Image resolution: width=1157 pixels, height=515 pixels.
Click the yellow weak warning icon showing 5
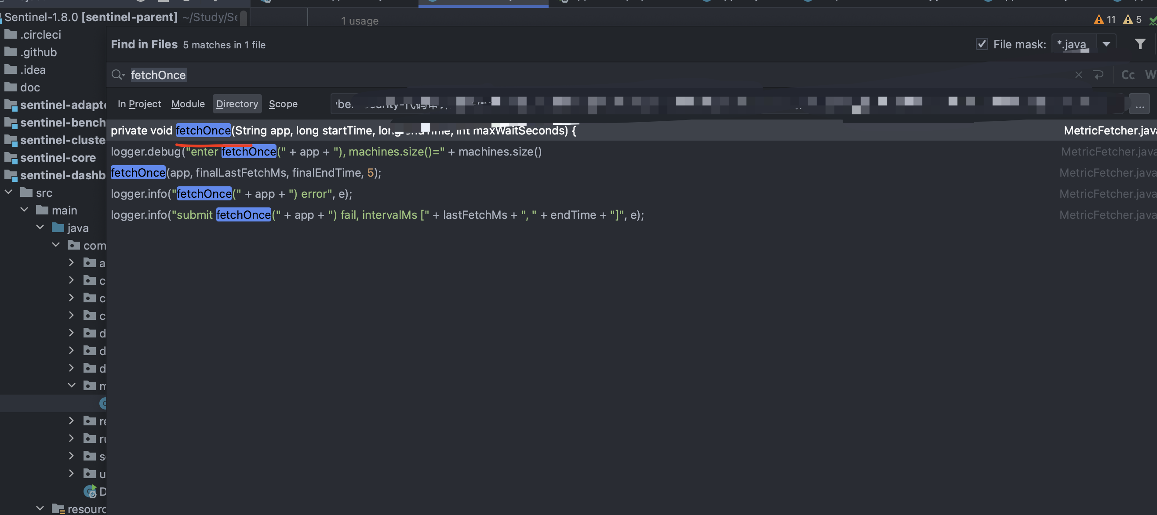[1128, 19]
